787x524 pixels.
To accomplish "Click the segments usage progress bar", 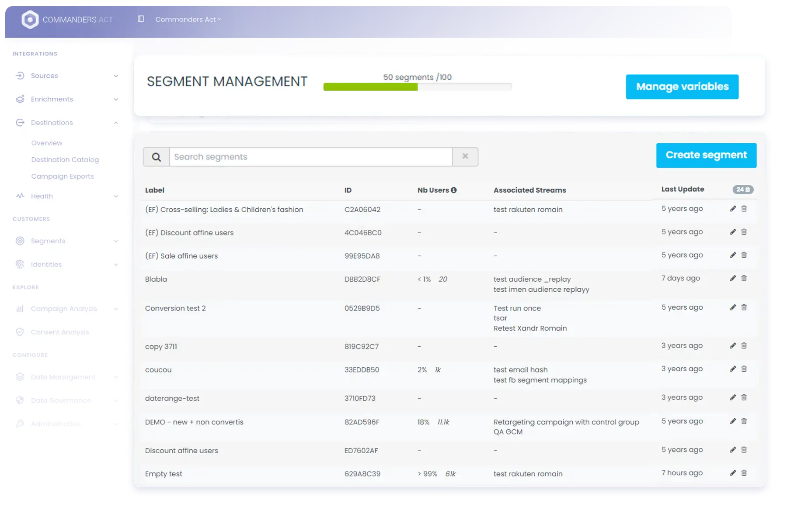I will (x=417, y=86).
